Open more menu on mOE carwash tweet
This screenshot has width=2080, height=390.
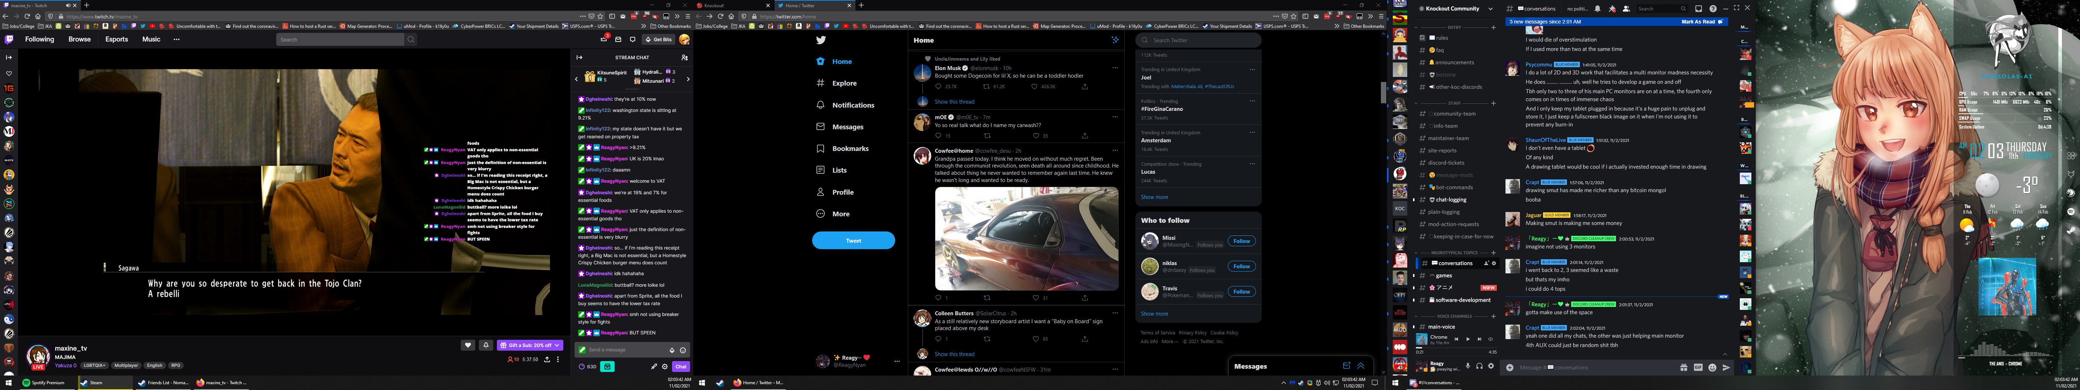(x=1115, y=117)
